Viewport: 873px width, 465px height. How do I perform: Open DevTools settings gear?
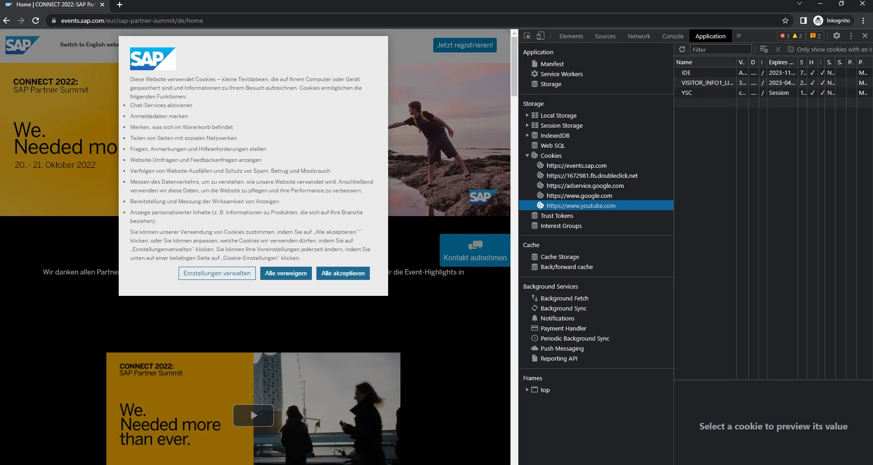point(836,36)
